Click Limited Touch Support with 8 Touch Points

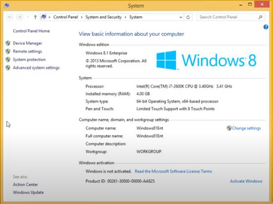[x=176, y=109]
